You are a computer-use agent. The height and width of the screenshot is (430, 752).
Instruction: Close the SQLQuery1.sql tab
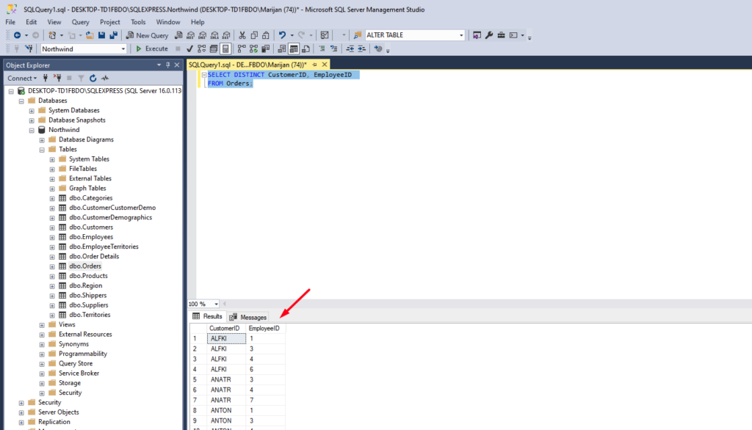click(x=325, y=65)
